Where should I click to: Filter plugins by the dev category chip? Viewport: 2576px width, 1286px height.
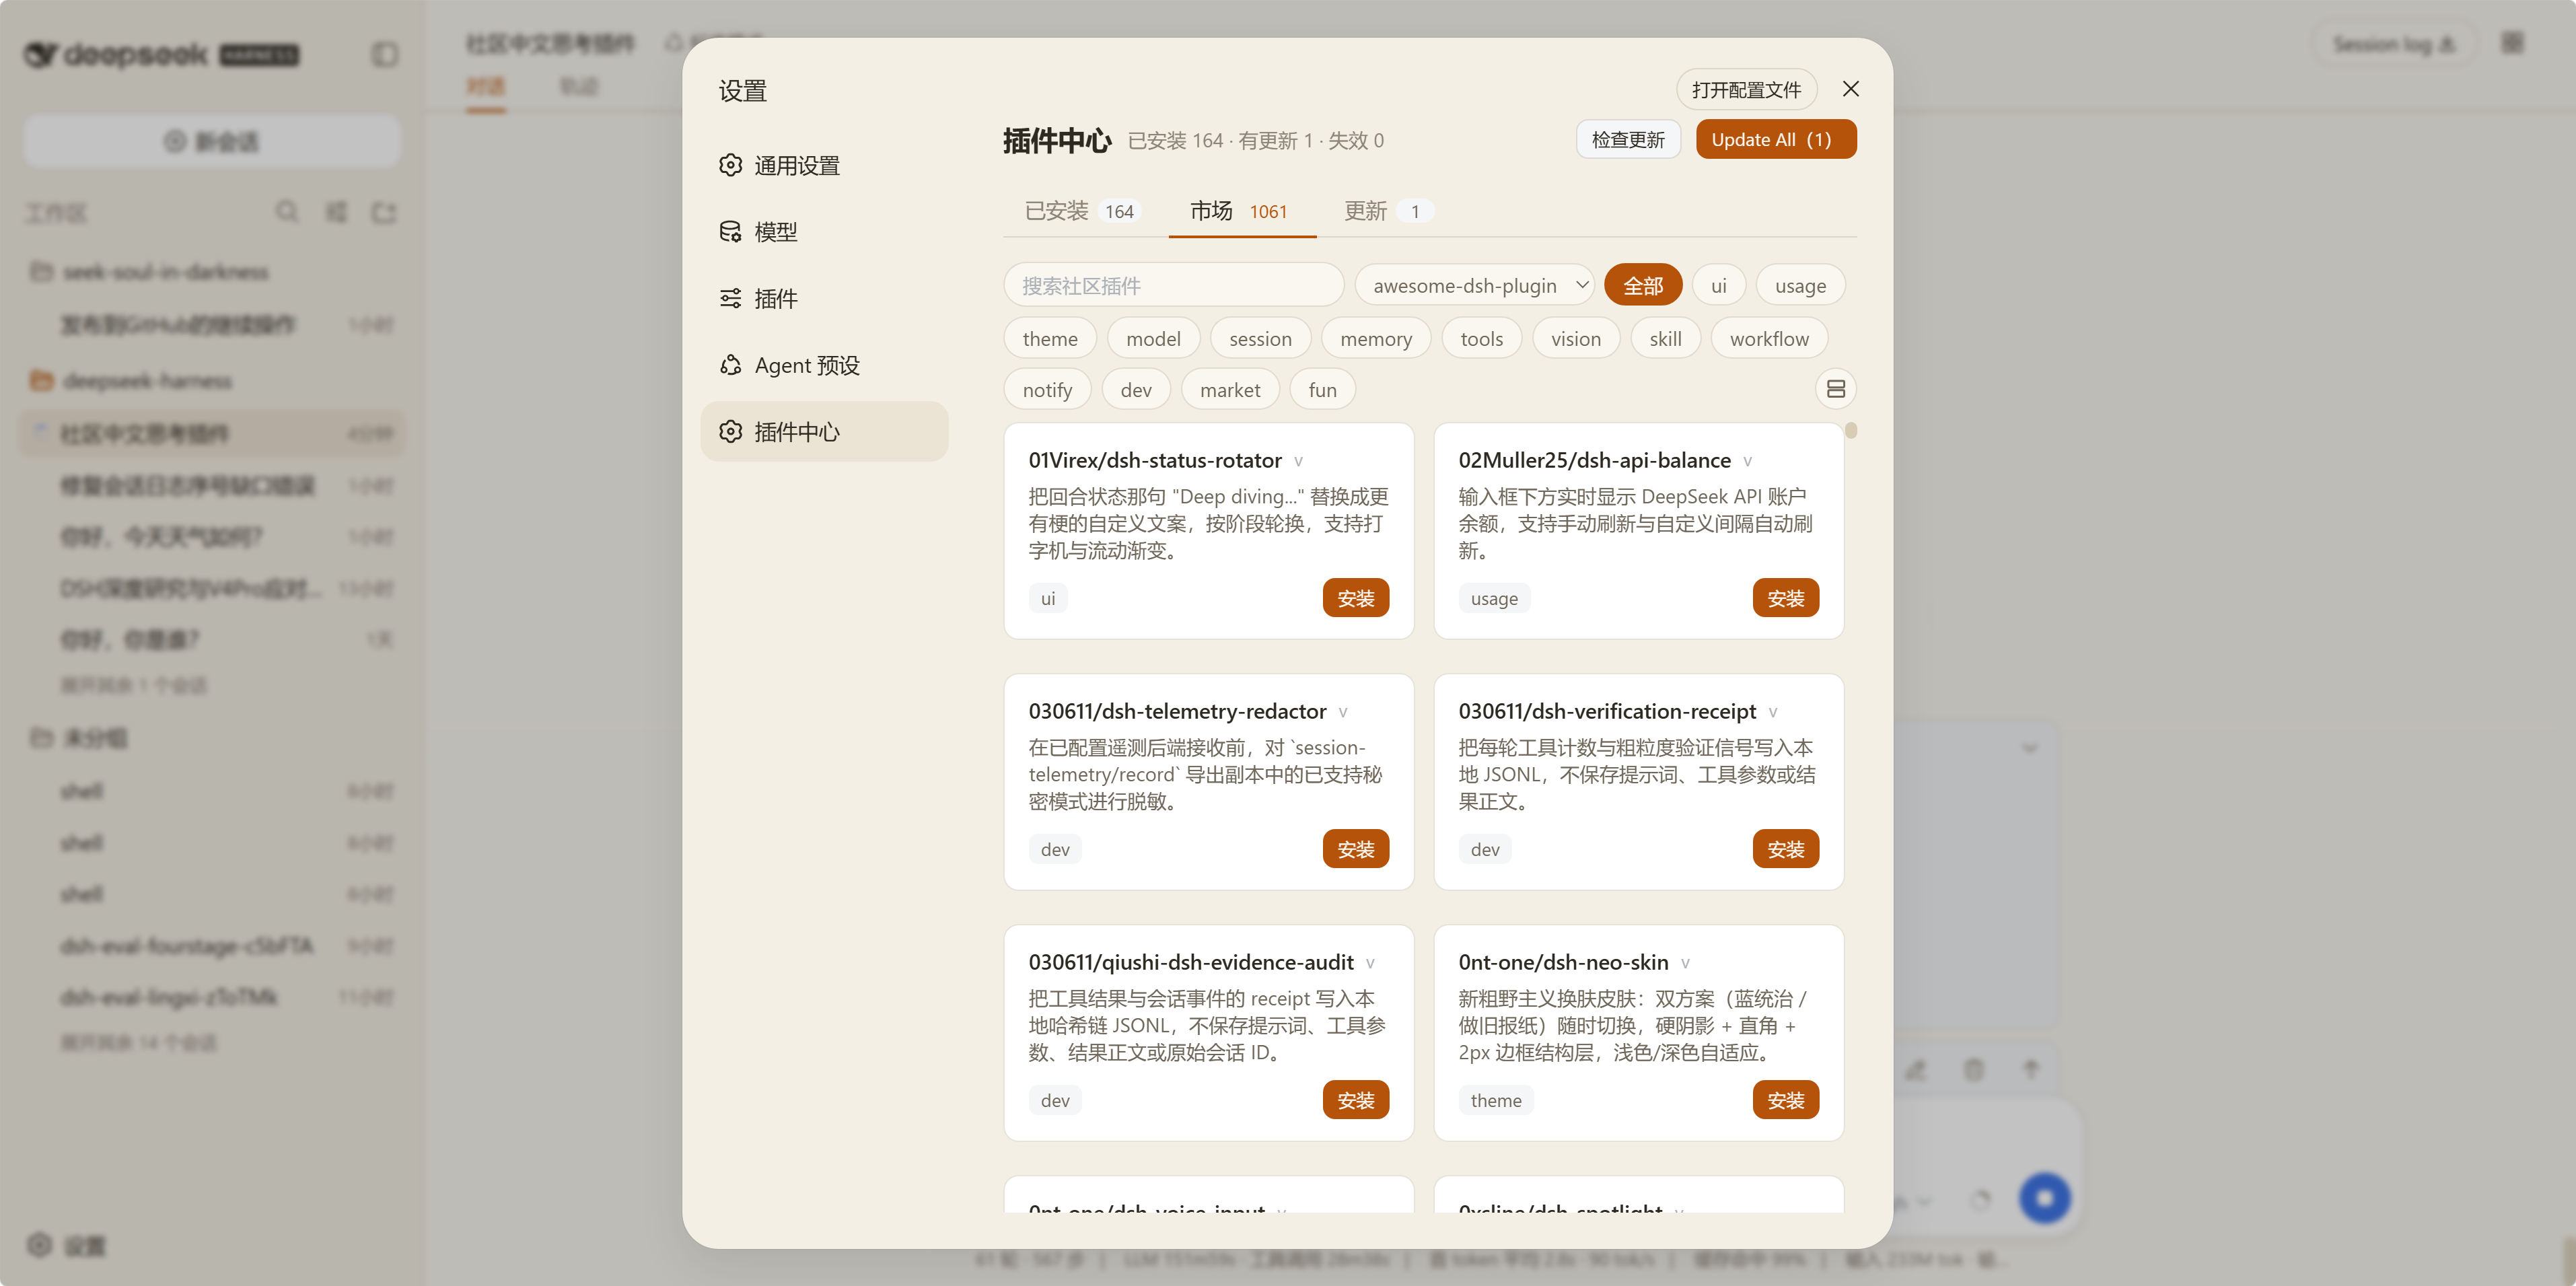coord(1136,390)
